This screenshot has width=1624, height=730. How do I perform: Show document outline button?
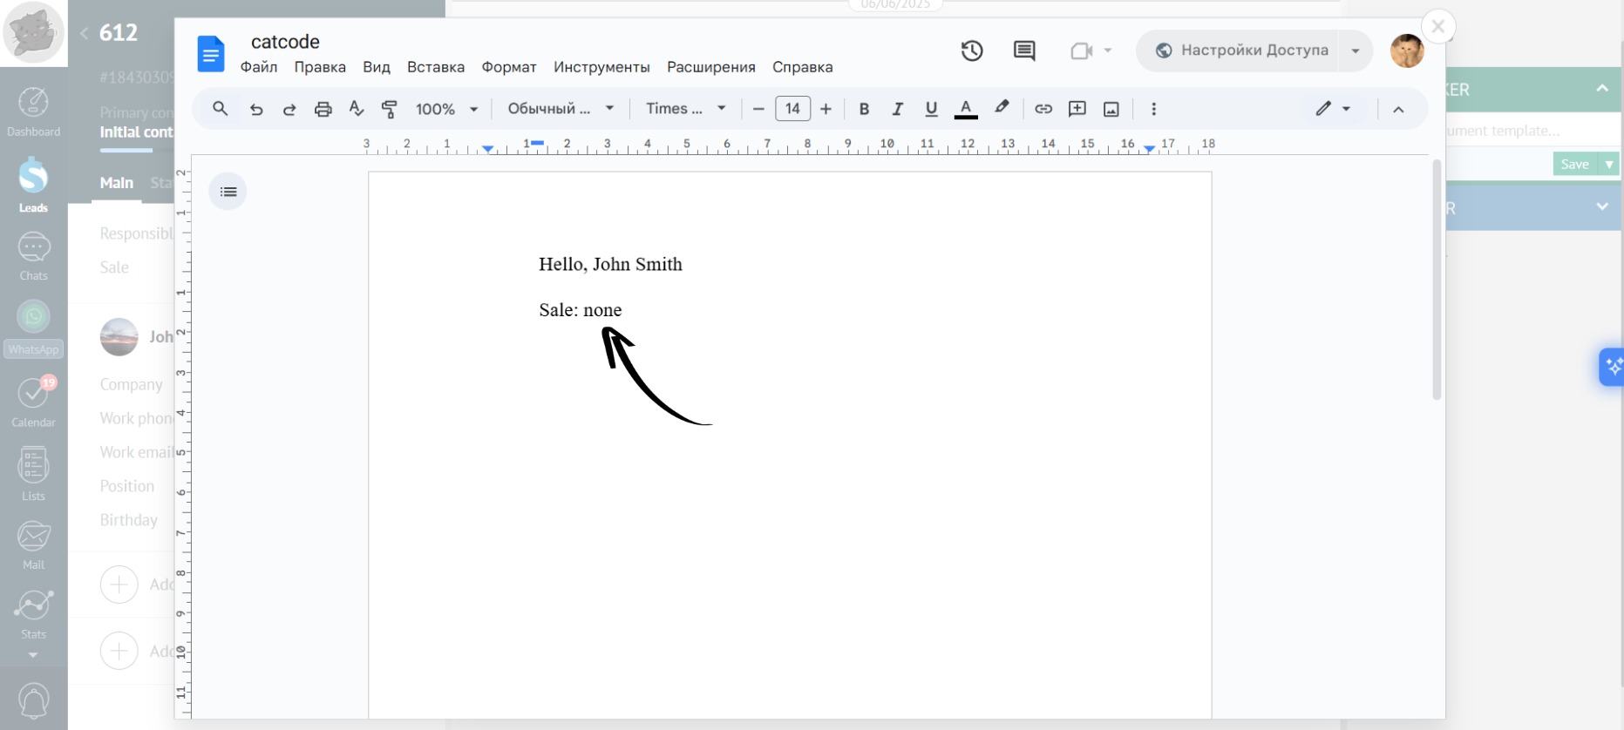point(228,192)
